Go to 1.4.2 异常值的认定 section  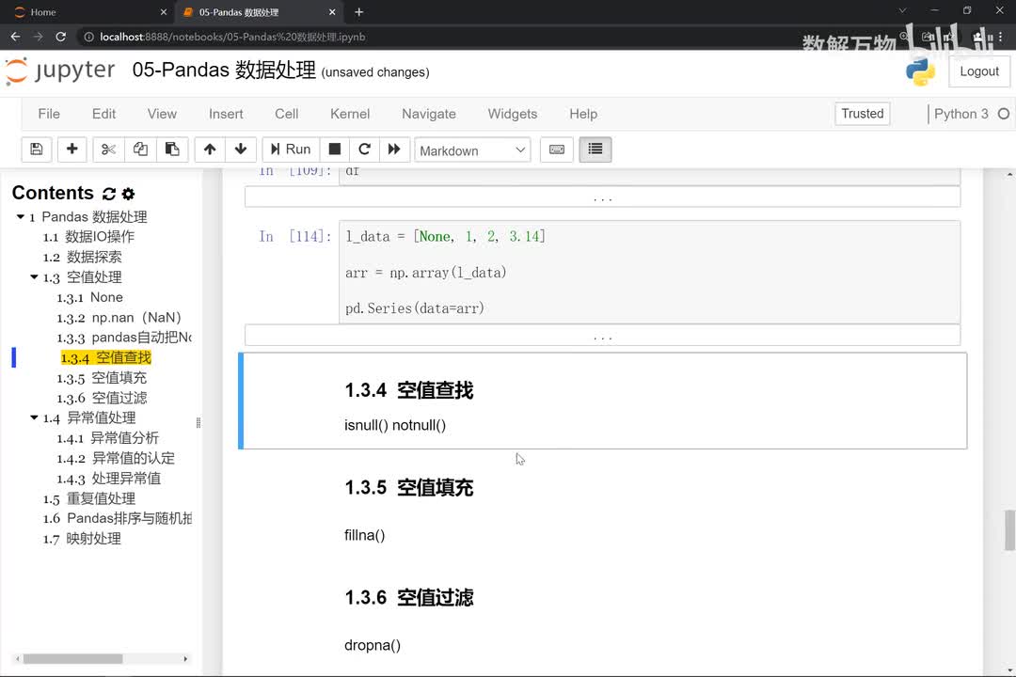(116, 457)
